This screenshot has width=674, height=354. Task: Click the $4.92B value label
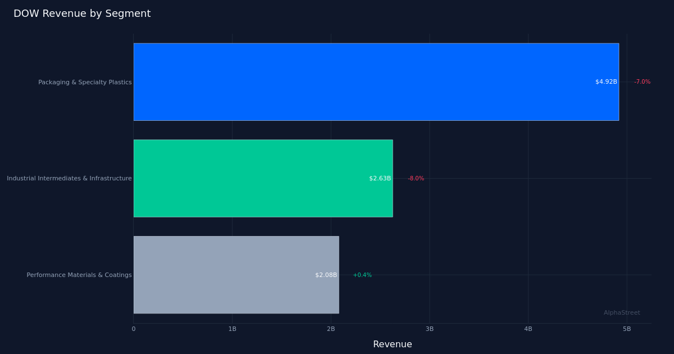(605, 81)
